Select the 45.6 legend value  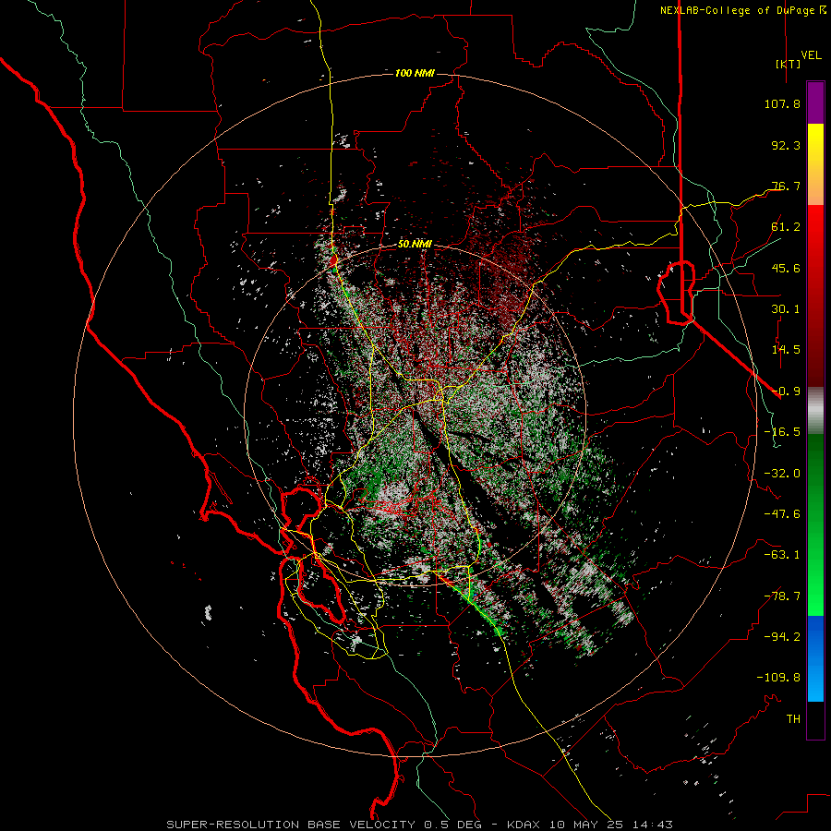point(786,268)
